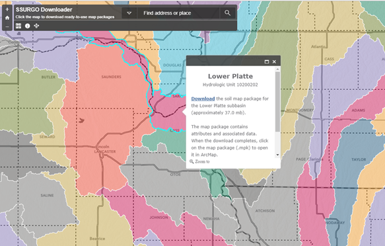Zoom in with the plus button
This screenshot has height=246, width=385.
click(x=7, y=9)
